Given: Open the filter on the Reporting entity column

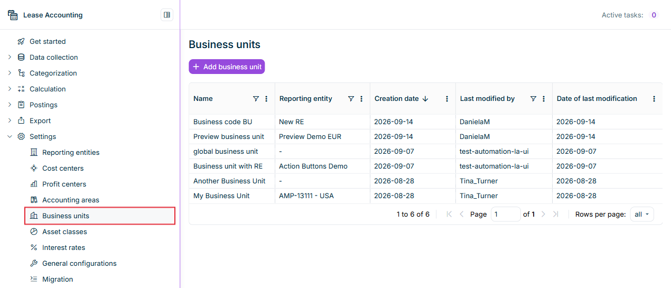Looking at the screenshot, I should click(x=351, y=99).
